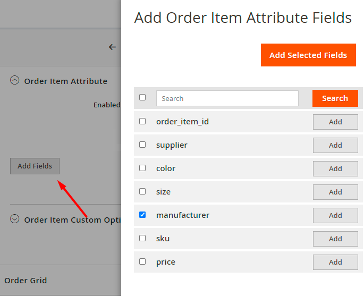The height and width of the screenshot is (296, 364).
Task: Uncheck the manufacturer checkbox
Action: tap(142, 215)
